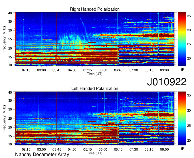The width and height of the screenshot is (194, 158).
Task: Click "03:45" time tick on lower plot
Action: click(x=57, y=149)
